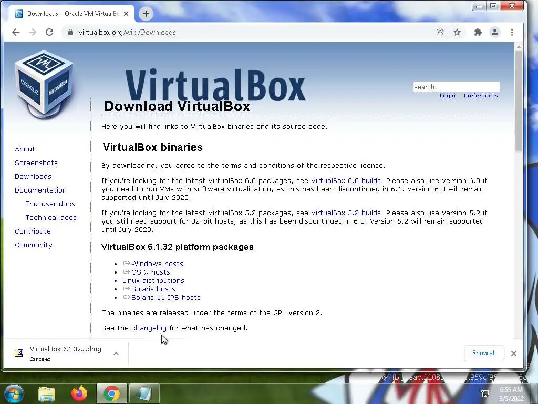Viewport: 538px width, 404px height.
Task: Click the address bar URL
Action: pyautogui.click(x=127, y=32)
